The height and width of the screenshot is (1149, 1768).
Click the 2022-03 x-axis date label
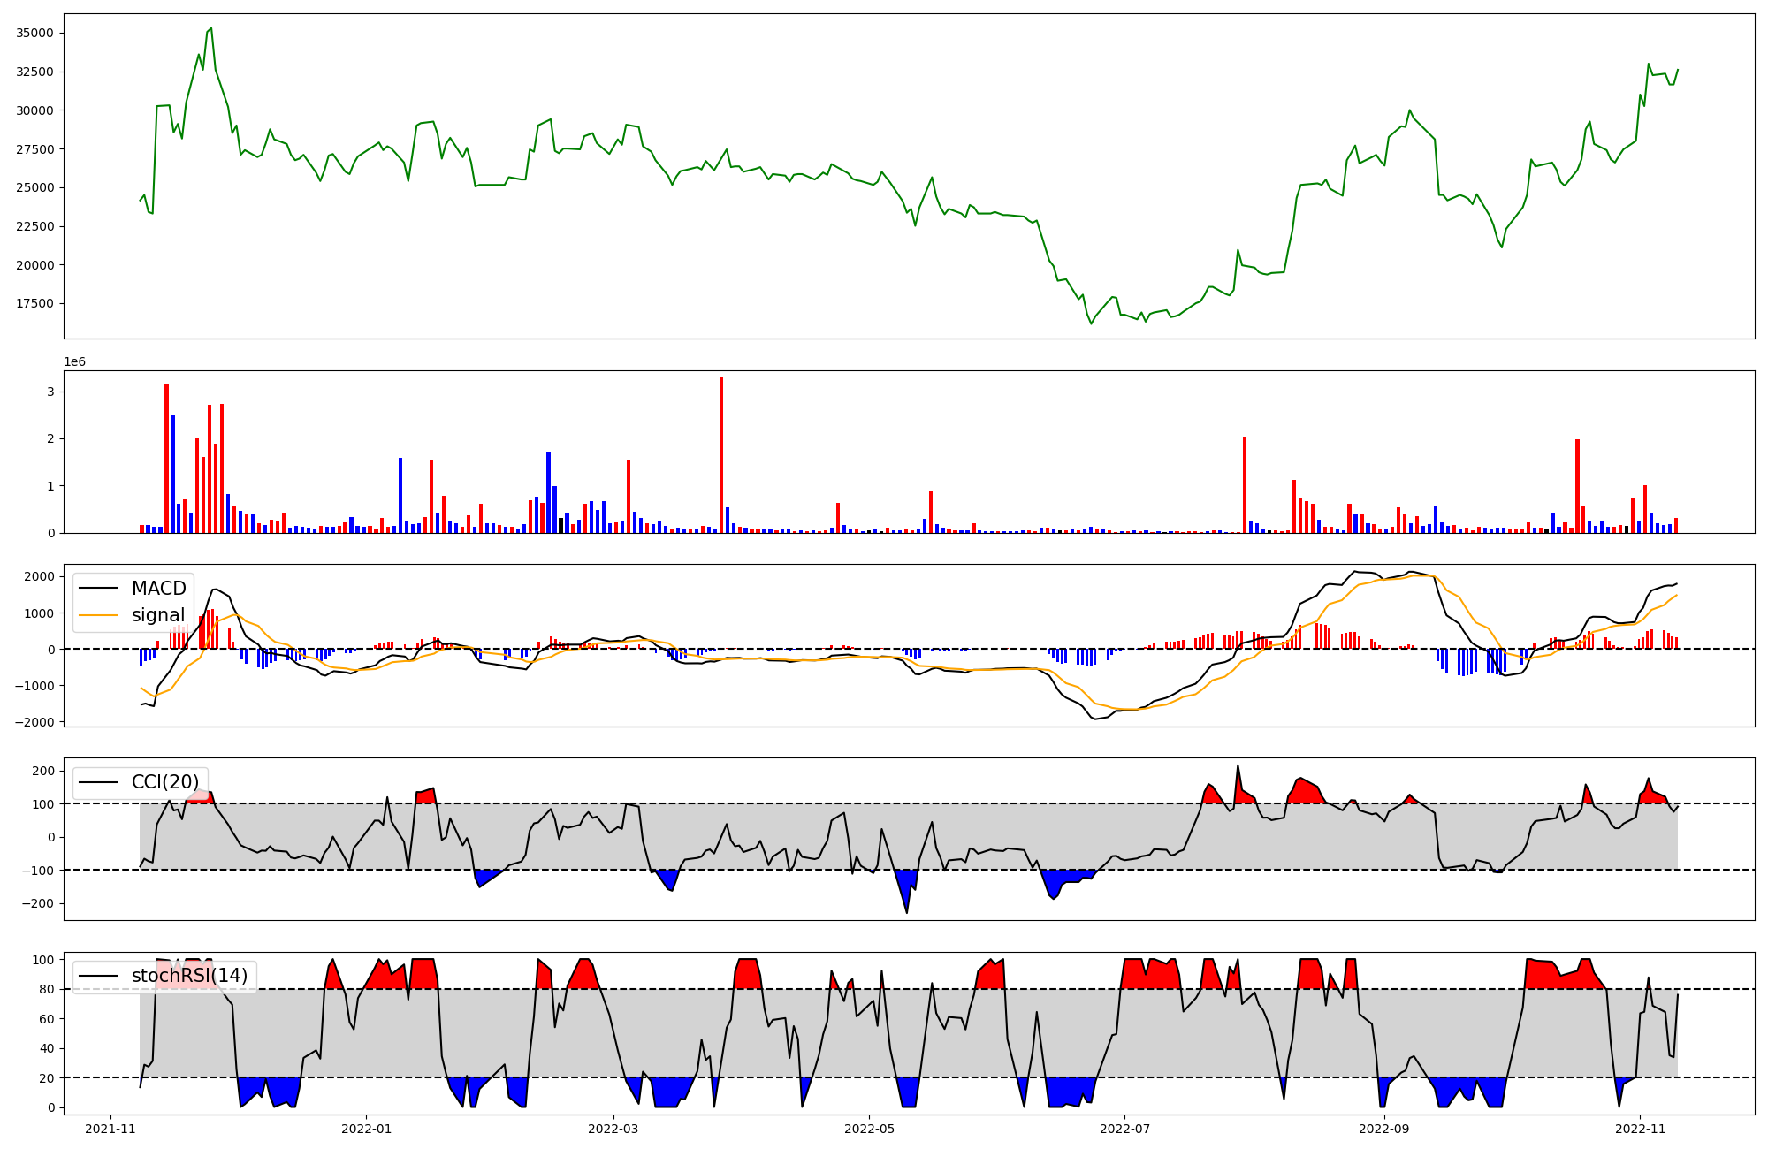pyautogui.click(x=613, y=1129)
